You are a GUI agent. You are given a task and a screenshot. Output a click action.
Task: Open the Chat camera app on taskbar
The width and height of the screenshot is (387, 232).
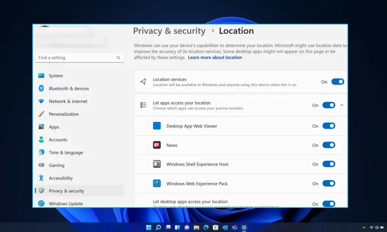coord(187,227)
